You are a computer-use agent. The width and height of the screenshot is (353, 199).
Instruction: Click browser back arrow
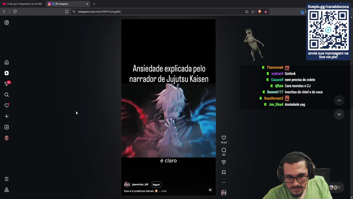(4, 12)
